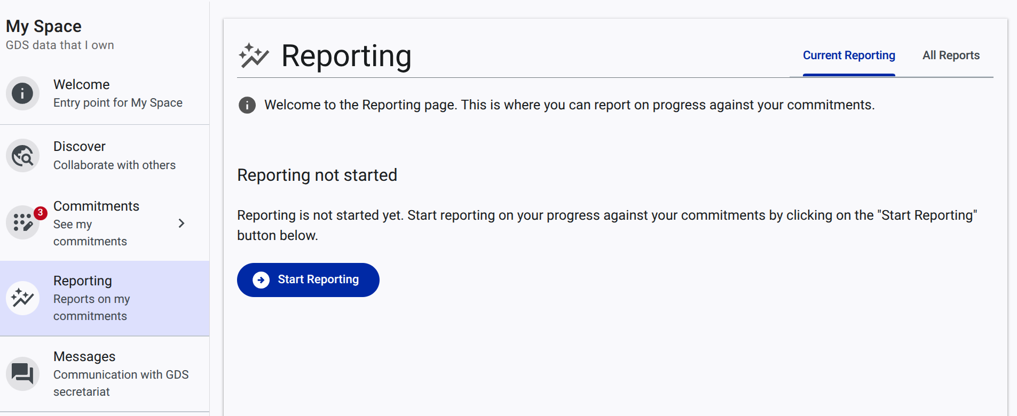
Task: Click the Reporting page title text
Action: [x=346, y=56]
